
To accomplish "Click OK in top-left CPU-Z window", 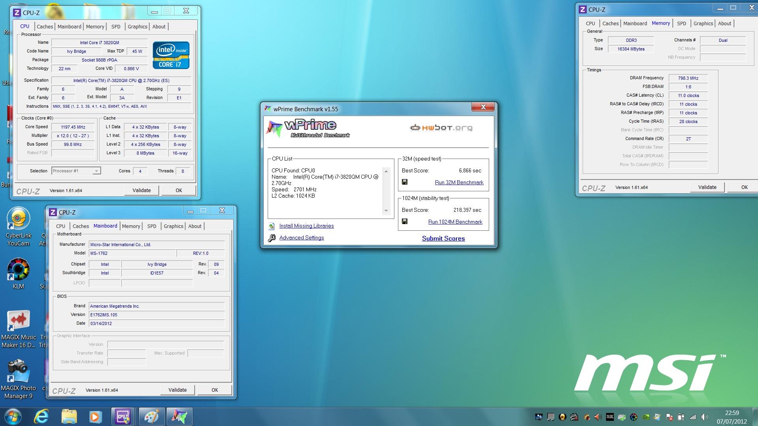I will click(179, 190).
